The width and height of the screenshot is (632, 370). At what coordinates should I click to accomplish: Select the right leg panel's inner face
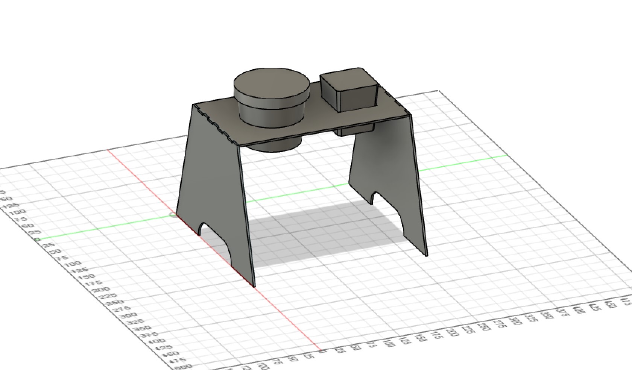[x=387, y=177]
